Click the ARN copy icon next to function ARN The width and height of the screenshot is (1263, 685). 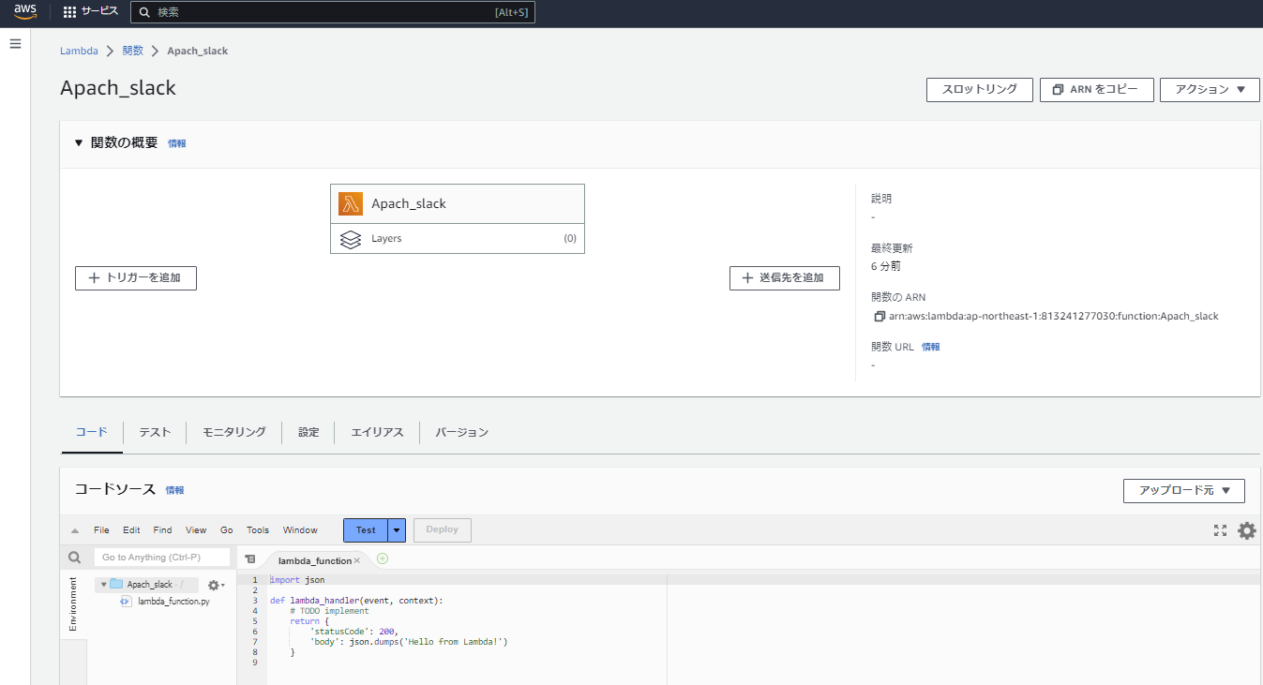point(878,316)
